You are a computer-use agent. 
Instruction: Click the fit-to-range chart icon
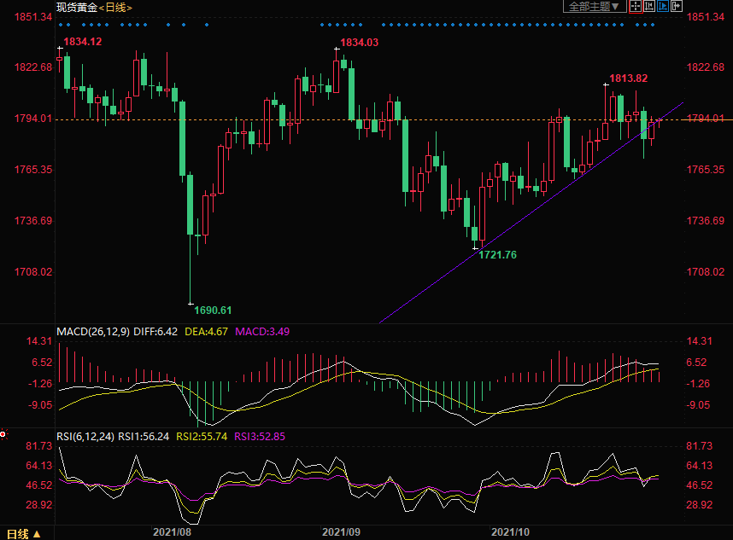pos(648,6)
